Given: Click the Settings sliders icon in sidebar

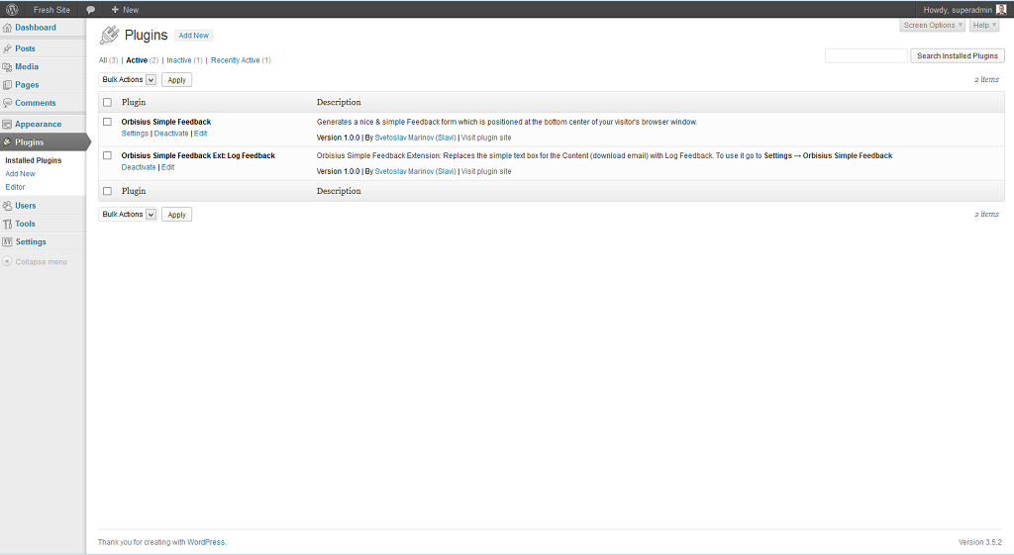Looking at the screenshot, I should point(7,241).
